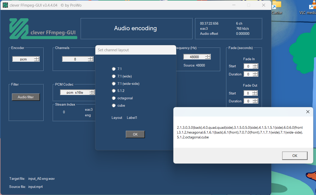Click the Fade In Duration value field

click(x=251, y=74)
